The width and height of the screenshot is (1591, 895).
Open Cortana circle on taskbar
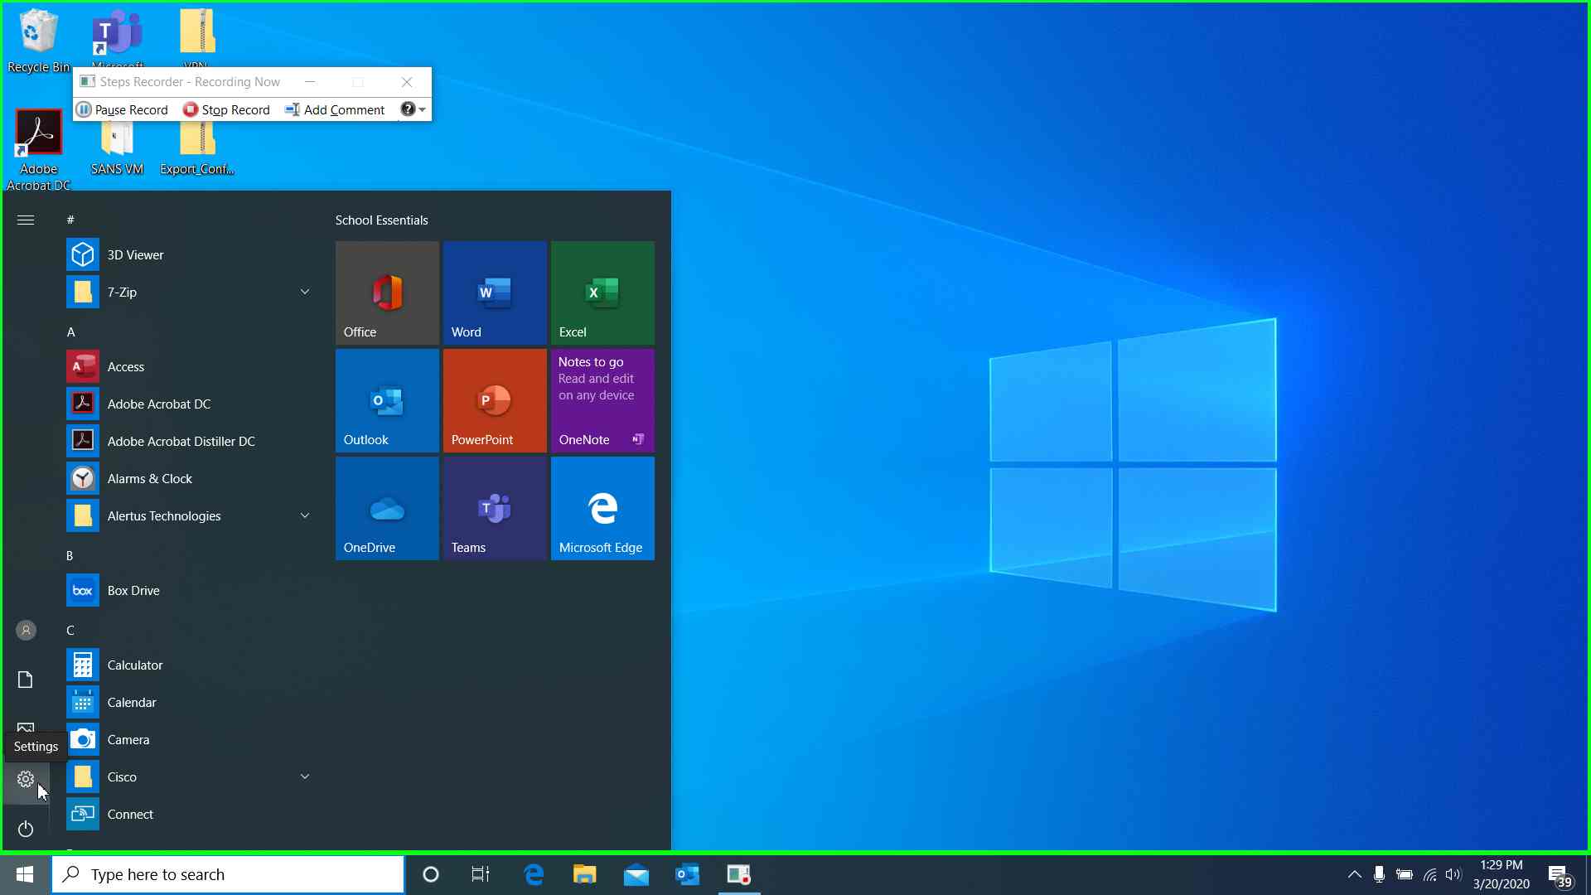pos(430,874)
